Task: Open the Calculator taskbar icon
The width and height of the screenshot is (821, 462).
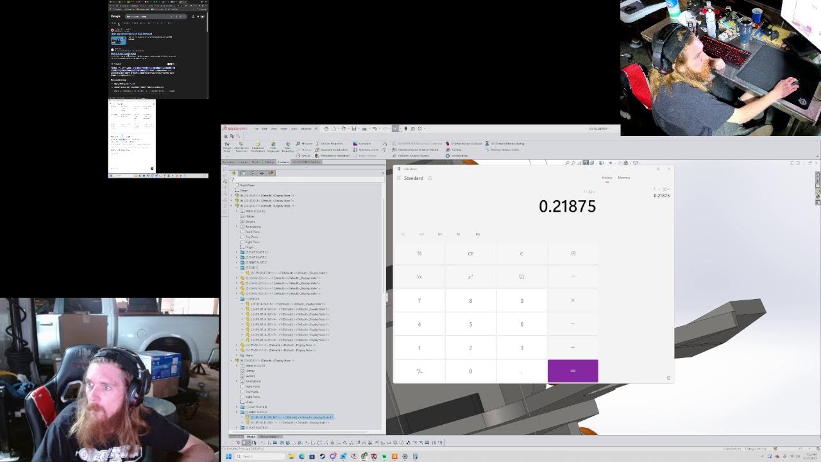Action: click(x=415, y=456)
